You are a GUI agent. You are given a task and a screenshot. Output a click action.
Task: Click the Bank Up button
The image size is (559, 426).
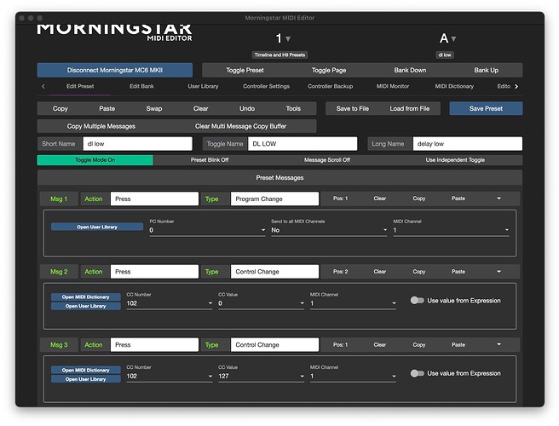click(487, 70)
